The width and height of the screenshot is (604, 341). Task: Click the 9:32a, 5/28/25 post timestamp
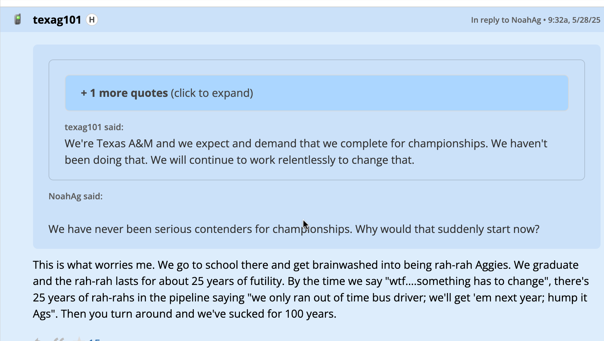574,20
